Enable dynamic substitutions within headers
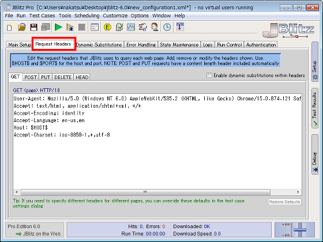This screenshot has height=242, width=323. [209, 75]
